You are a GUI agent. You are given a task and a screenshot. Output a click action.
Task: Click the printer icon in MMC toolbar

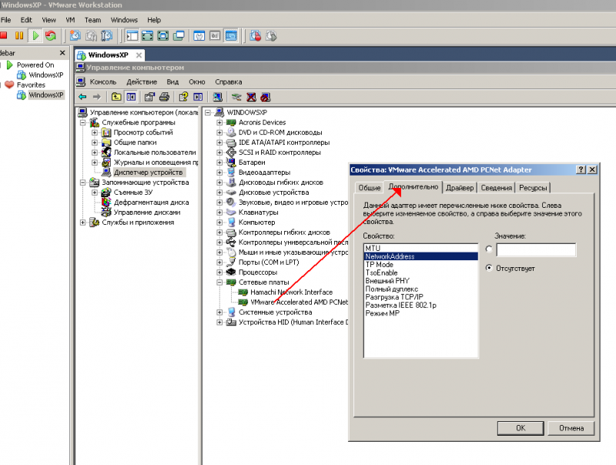(x=163, y=96)
